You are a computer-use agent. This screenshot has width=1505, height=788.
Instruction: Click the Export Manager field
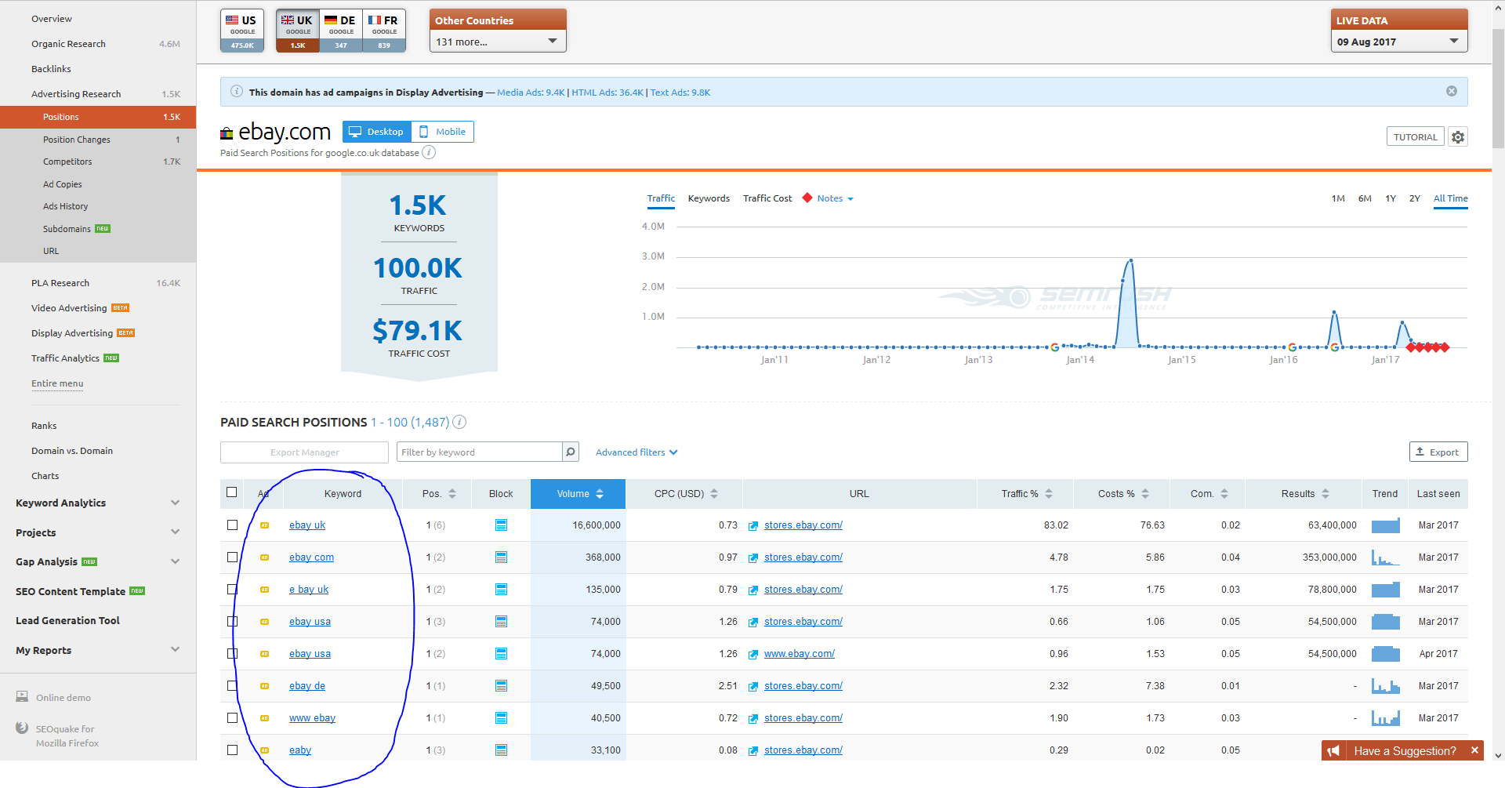(304, 452)
